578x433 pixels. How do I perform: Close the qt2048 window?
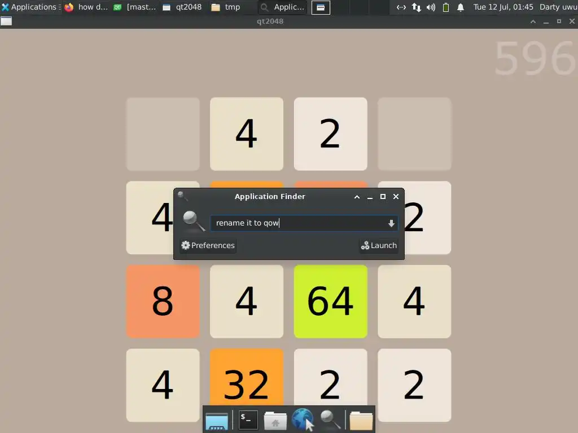[x=572, y=21]
